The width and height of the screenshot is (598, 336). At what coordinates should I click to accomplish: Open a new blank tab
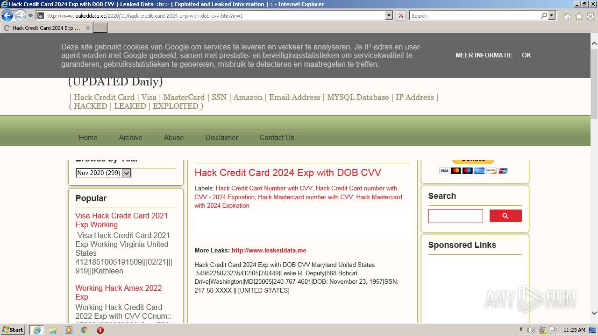pyautogui.click(x=100, y=28)
